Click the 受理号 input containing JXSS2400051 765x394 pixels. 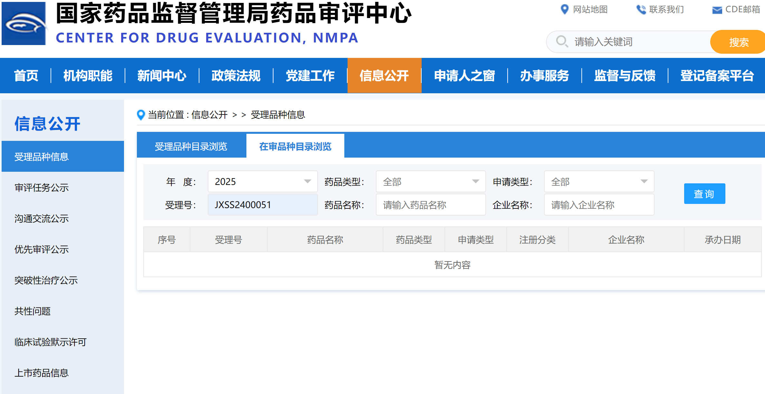coord(263,205)
